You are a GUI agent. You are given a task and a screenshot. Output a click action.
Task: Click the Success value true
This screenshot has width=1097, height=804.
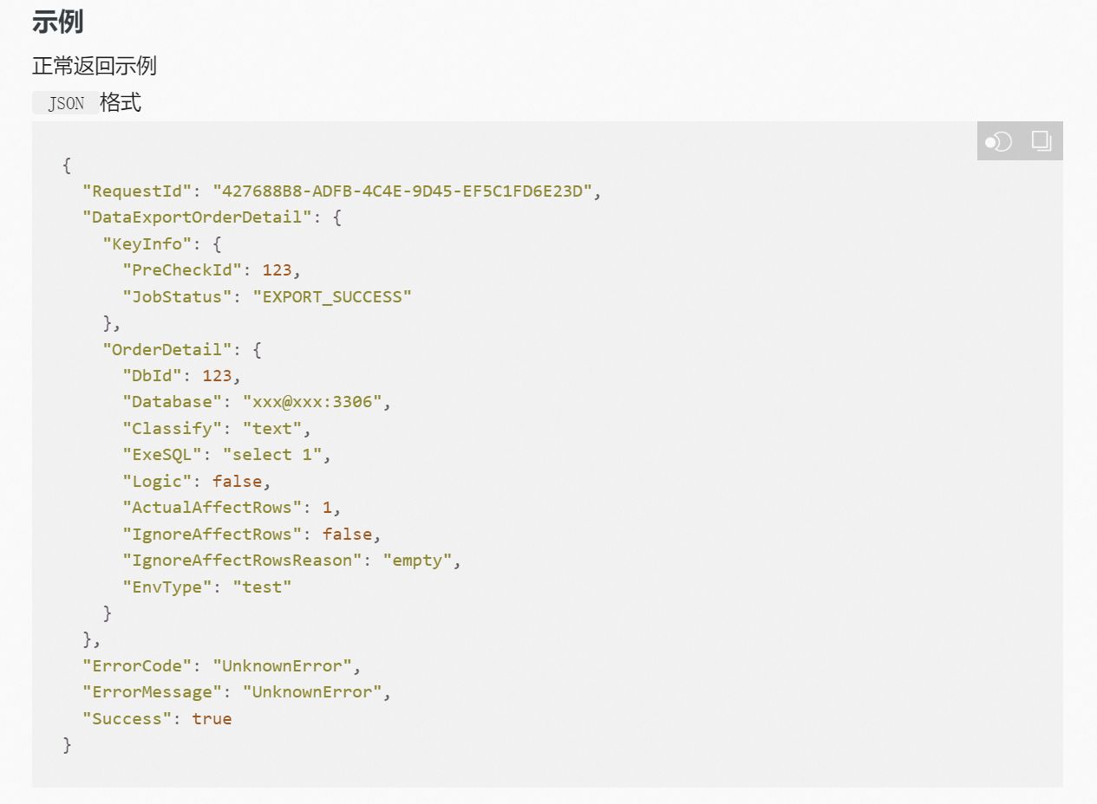point(212,719)
